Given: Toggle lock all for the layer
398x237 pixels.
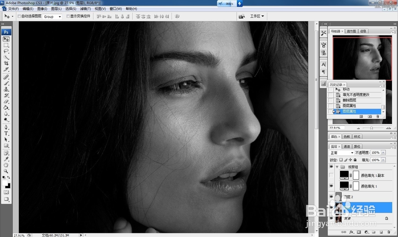Looking at the screenshot, I should 355,160.
